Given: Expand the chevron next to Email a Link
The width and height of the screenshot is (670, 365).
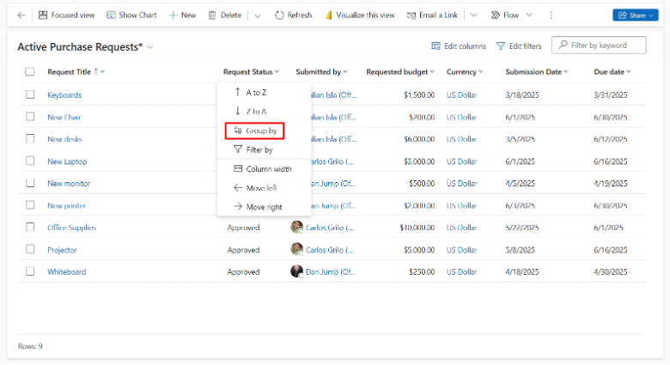Looking at the screenshot, I should [473, 15].
